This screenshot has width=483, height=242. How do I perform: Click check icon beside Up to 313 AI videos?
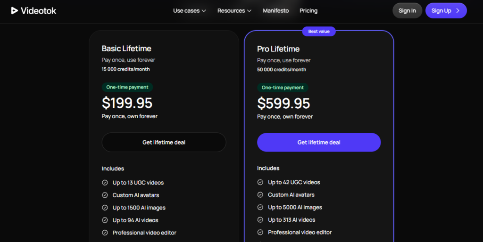tap(260, 220)
